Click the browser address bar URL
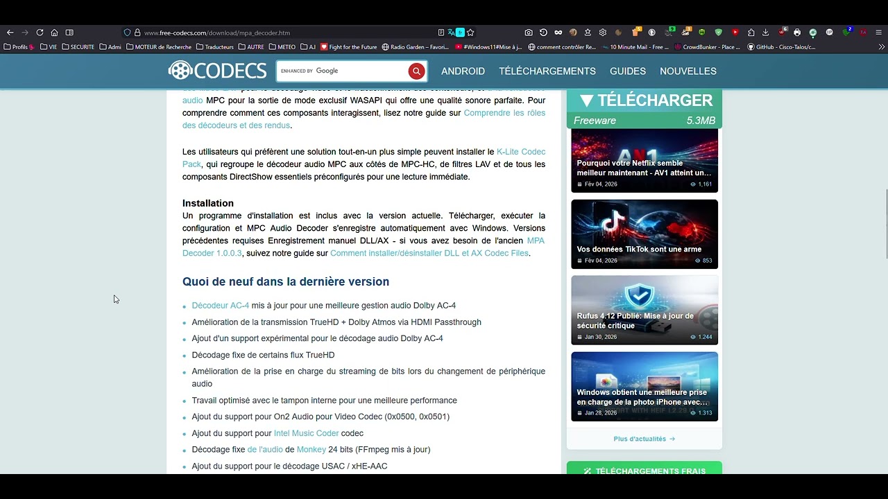The height and width of the screenshot is (499, 888). point(217,33)
